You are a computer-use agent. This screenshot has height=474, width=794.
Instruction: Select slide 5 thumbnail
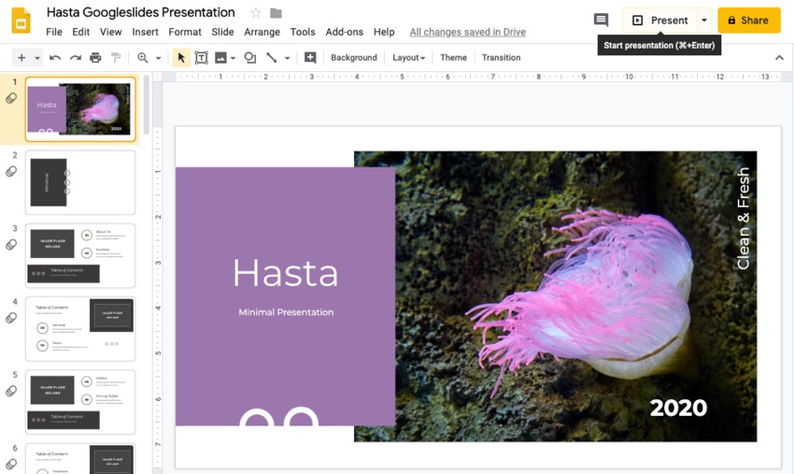pos(80,402)
